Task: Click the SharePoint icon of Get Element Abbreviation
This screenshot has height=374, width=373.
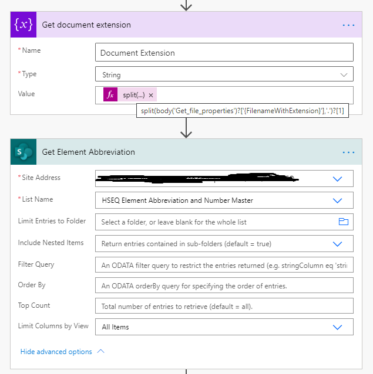Action: (23, 152)
